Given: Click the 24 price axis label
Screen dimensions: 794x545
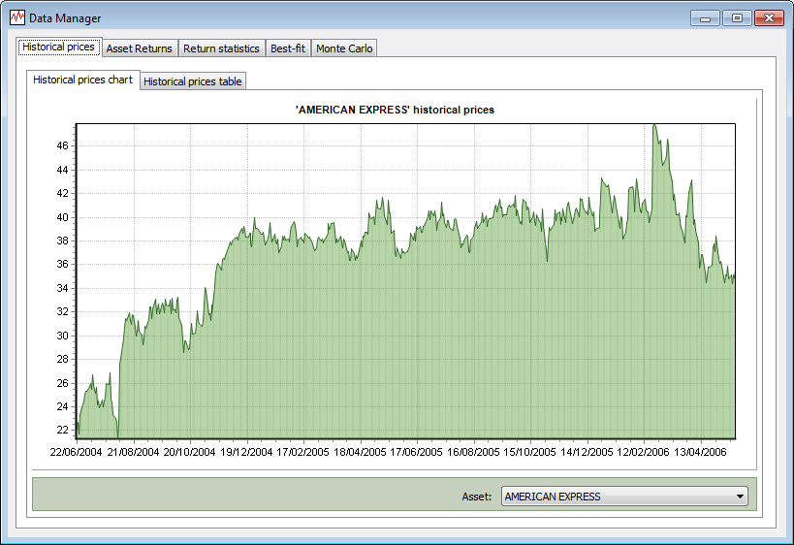Looking at the screenshot, I should click(62, 406).
